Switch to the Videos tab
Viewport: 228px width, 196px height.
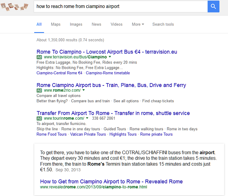click(x=117, y=24)
